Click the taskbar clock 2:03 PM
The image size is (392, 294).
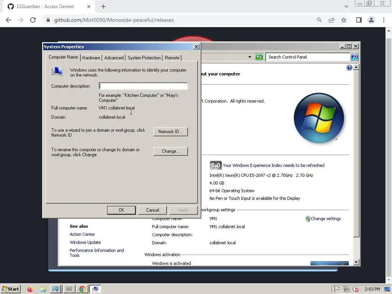(x=372, y=289)
